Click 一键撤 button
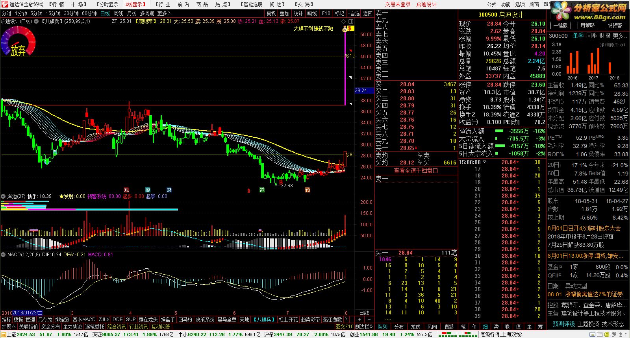630x338 pixels. pyautogui.click(x=560, y=25)
